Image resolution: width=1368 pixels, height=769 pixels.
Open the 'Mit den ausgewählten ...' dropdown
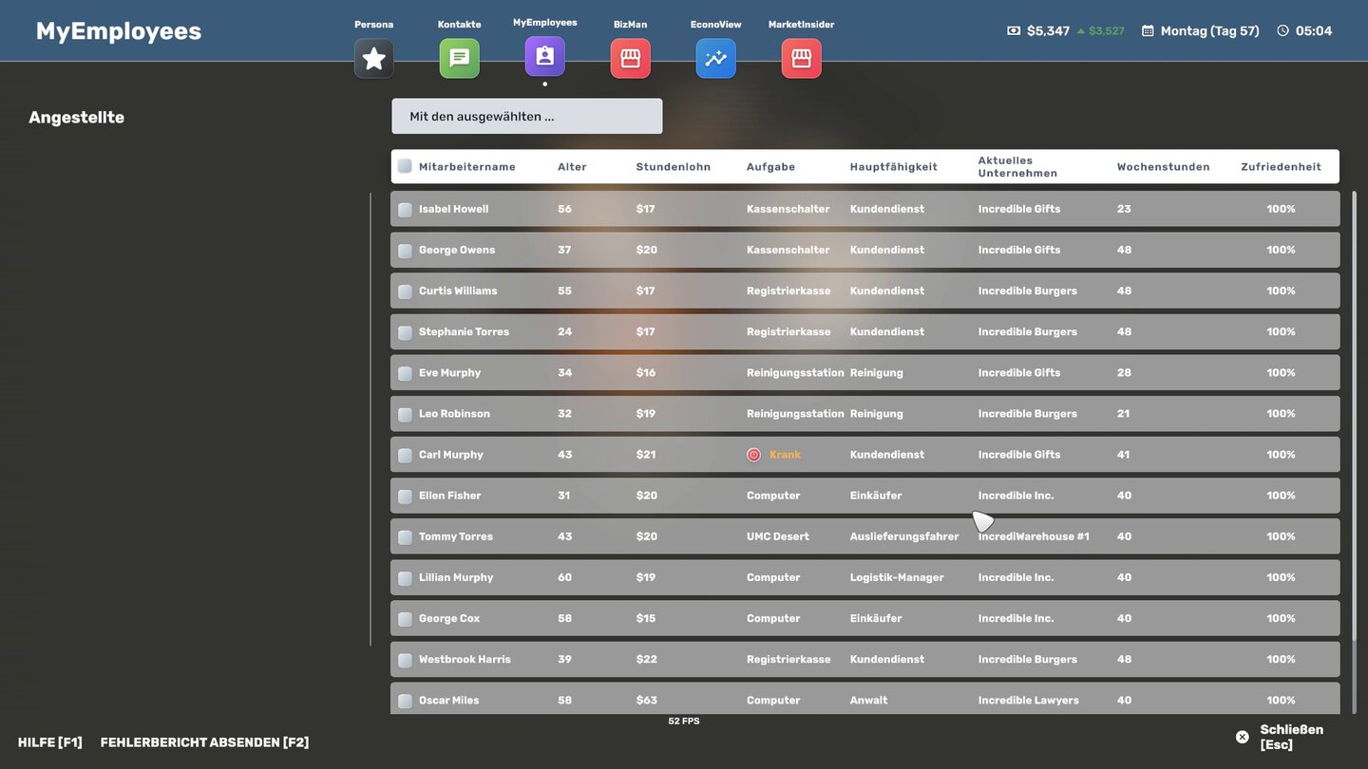click(526, 117)
